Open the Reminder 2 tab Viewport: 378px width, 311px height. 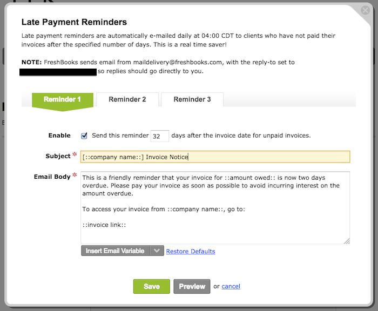click(x=127, y=99)
